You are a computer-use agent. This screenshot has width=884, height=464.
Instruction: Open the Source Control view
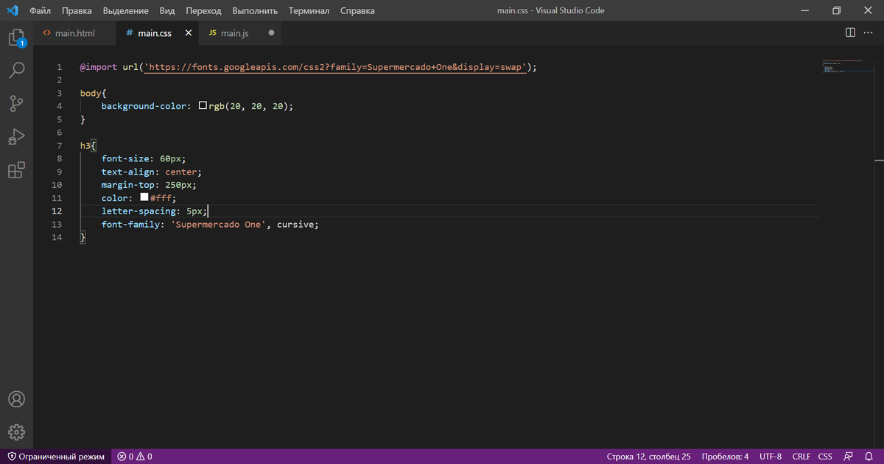[16, 103]
